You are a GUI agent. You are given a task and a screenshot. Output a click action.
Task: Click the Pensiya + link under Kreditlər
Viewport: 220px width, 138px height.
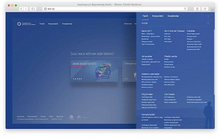(x=190, y=39)
